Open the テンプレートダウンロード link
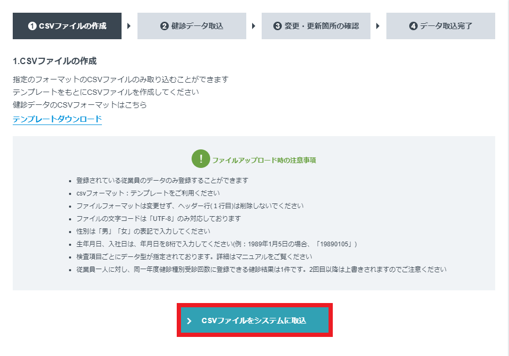The image size is (509, 356). (58, 120)
